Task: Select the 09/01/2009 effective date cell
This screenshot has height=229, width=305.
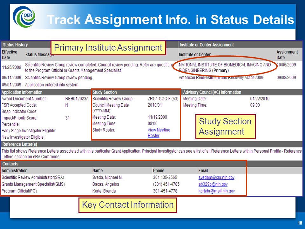Action: 11,85
